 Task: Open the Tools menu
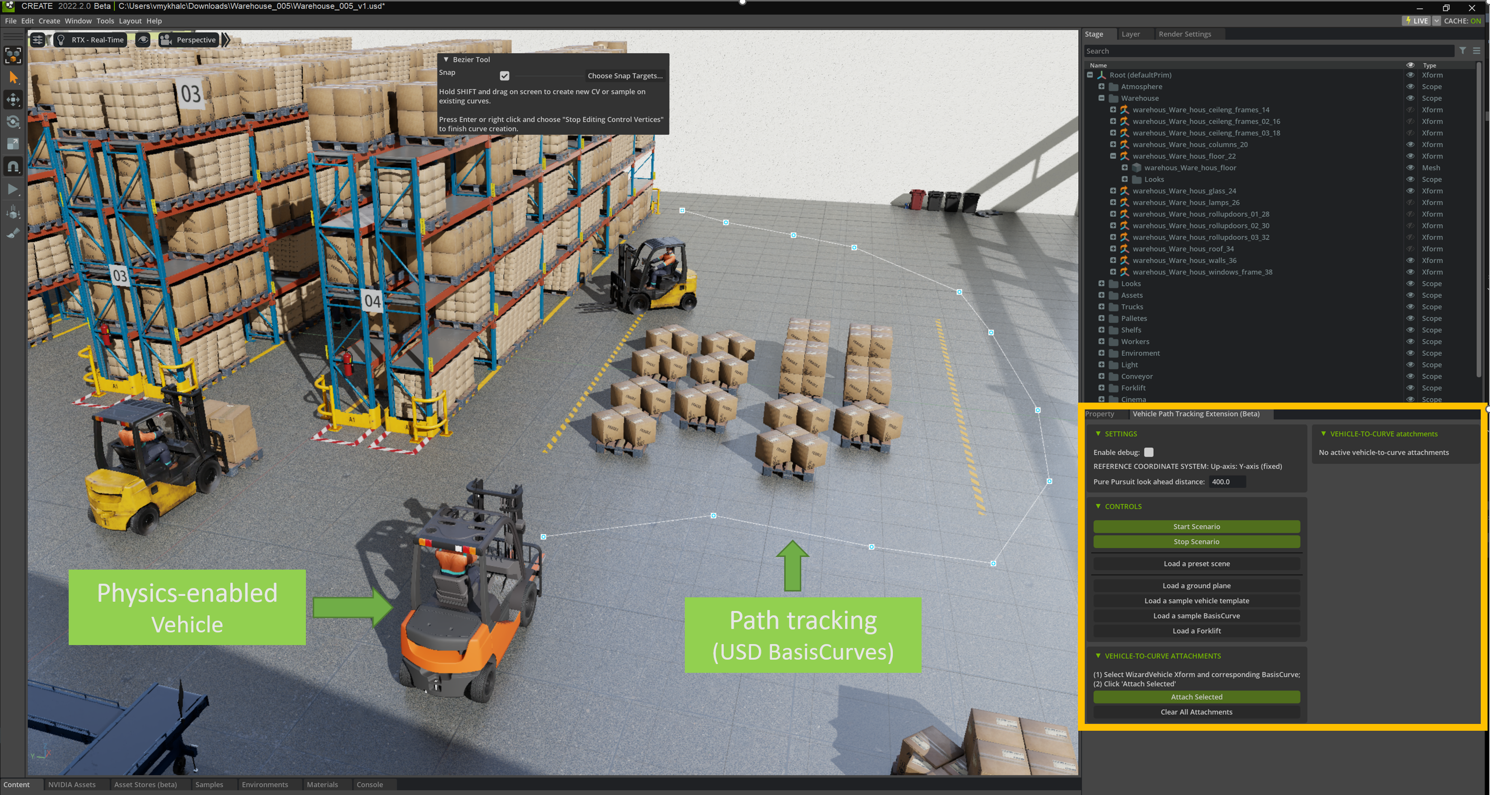click(105, 21)
